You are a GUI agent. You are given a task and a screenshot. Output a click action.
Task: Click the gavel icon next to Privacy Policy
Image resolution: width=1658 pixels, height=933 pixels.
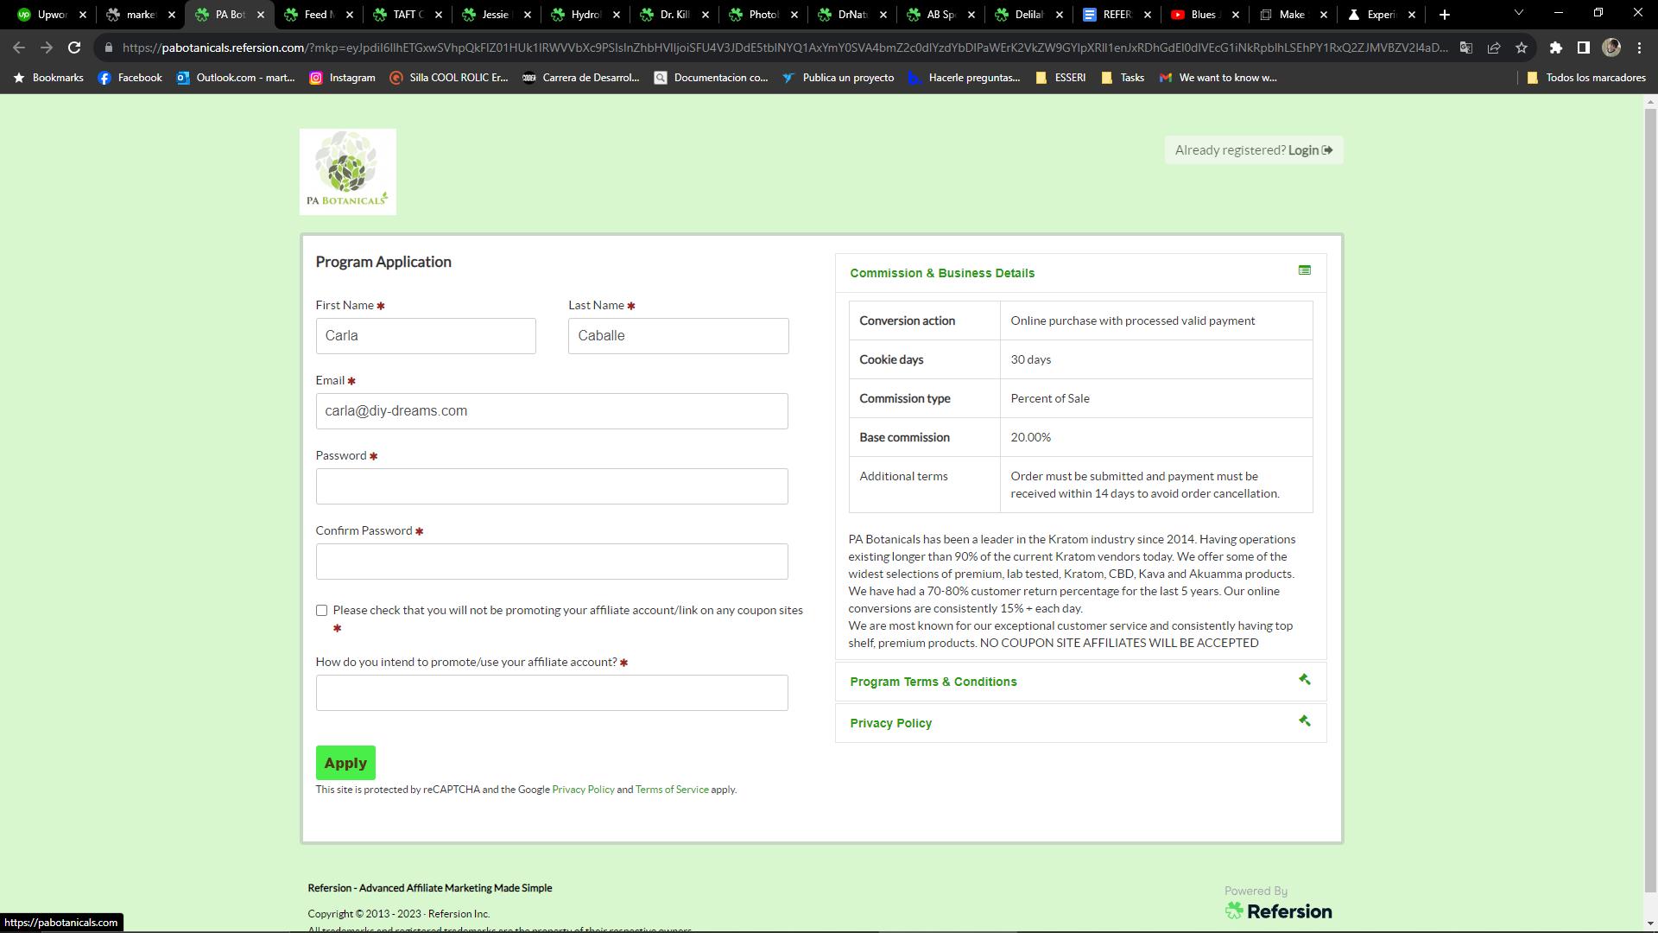1305,720
